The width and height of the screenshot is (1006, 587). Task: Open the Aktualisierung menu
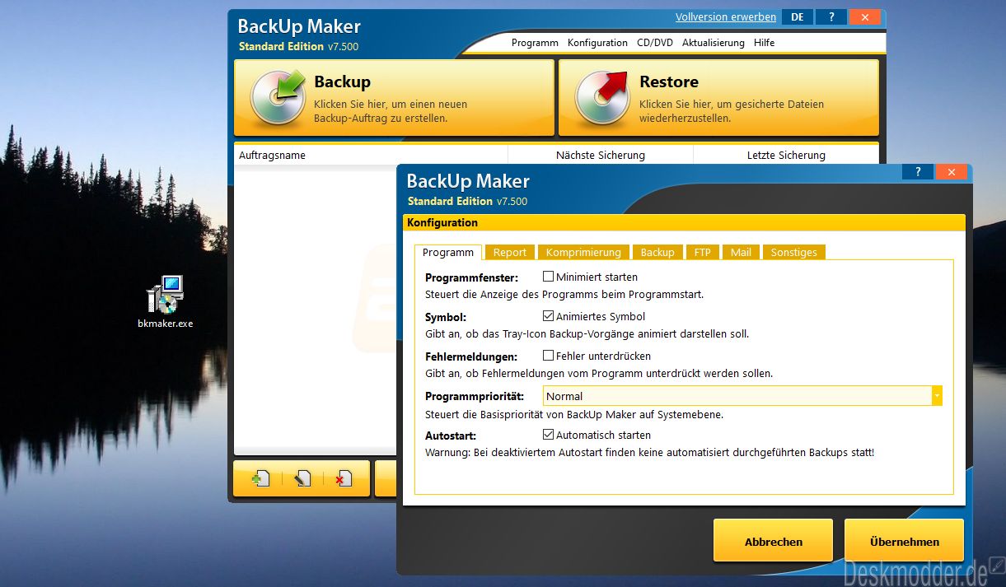pos(713,43)
